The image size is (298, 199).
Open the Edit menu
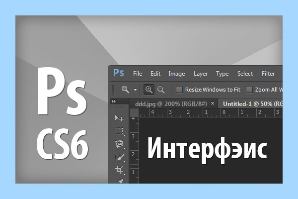[155, 74]
